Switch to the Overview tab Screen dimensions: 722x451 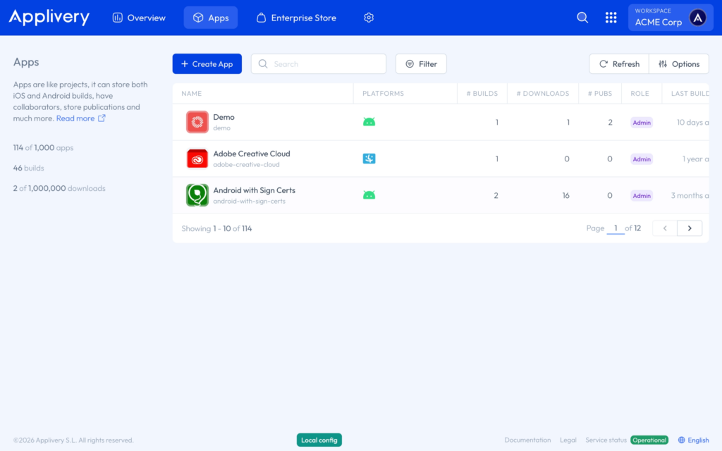point(139,18)
